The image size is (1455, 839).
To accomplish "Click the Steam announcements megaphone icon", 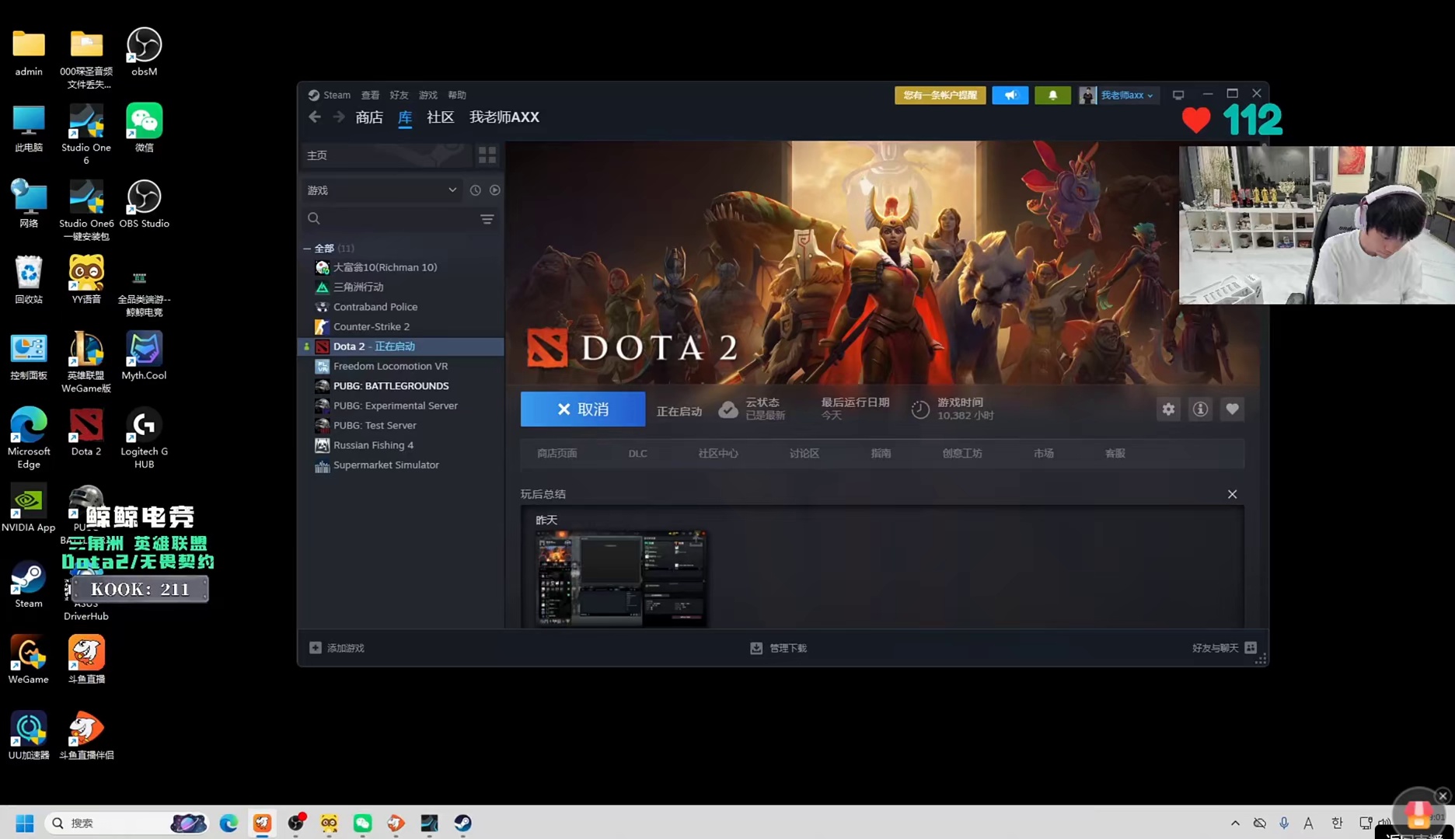I will (1010, 95).
